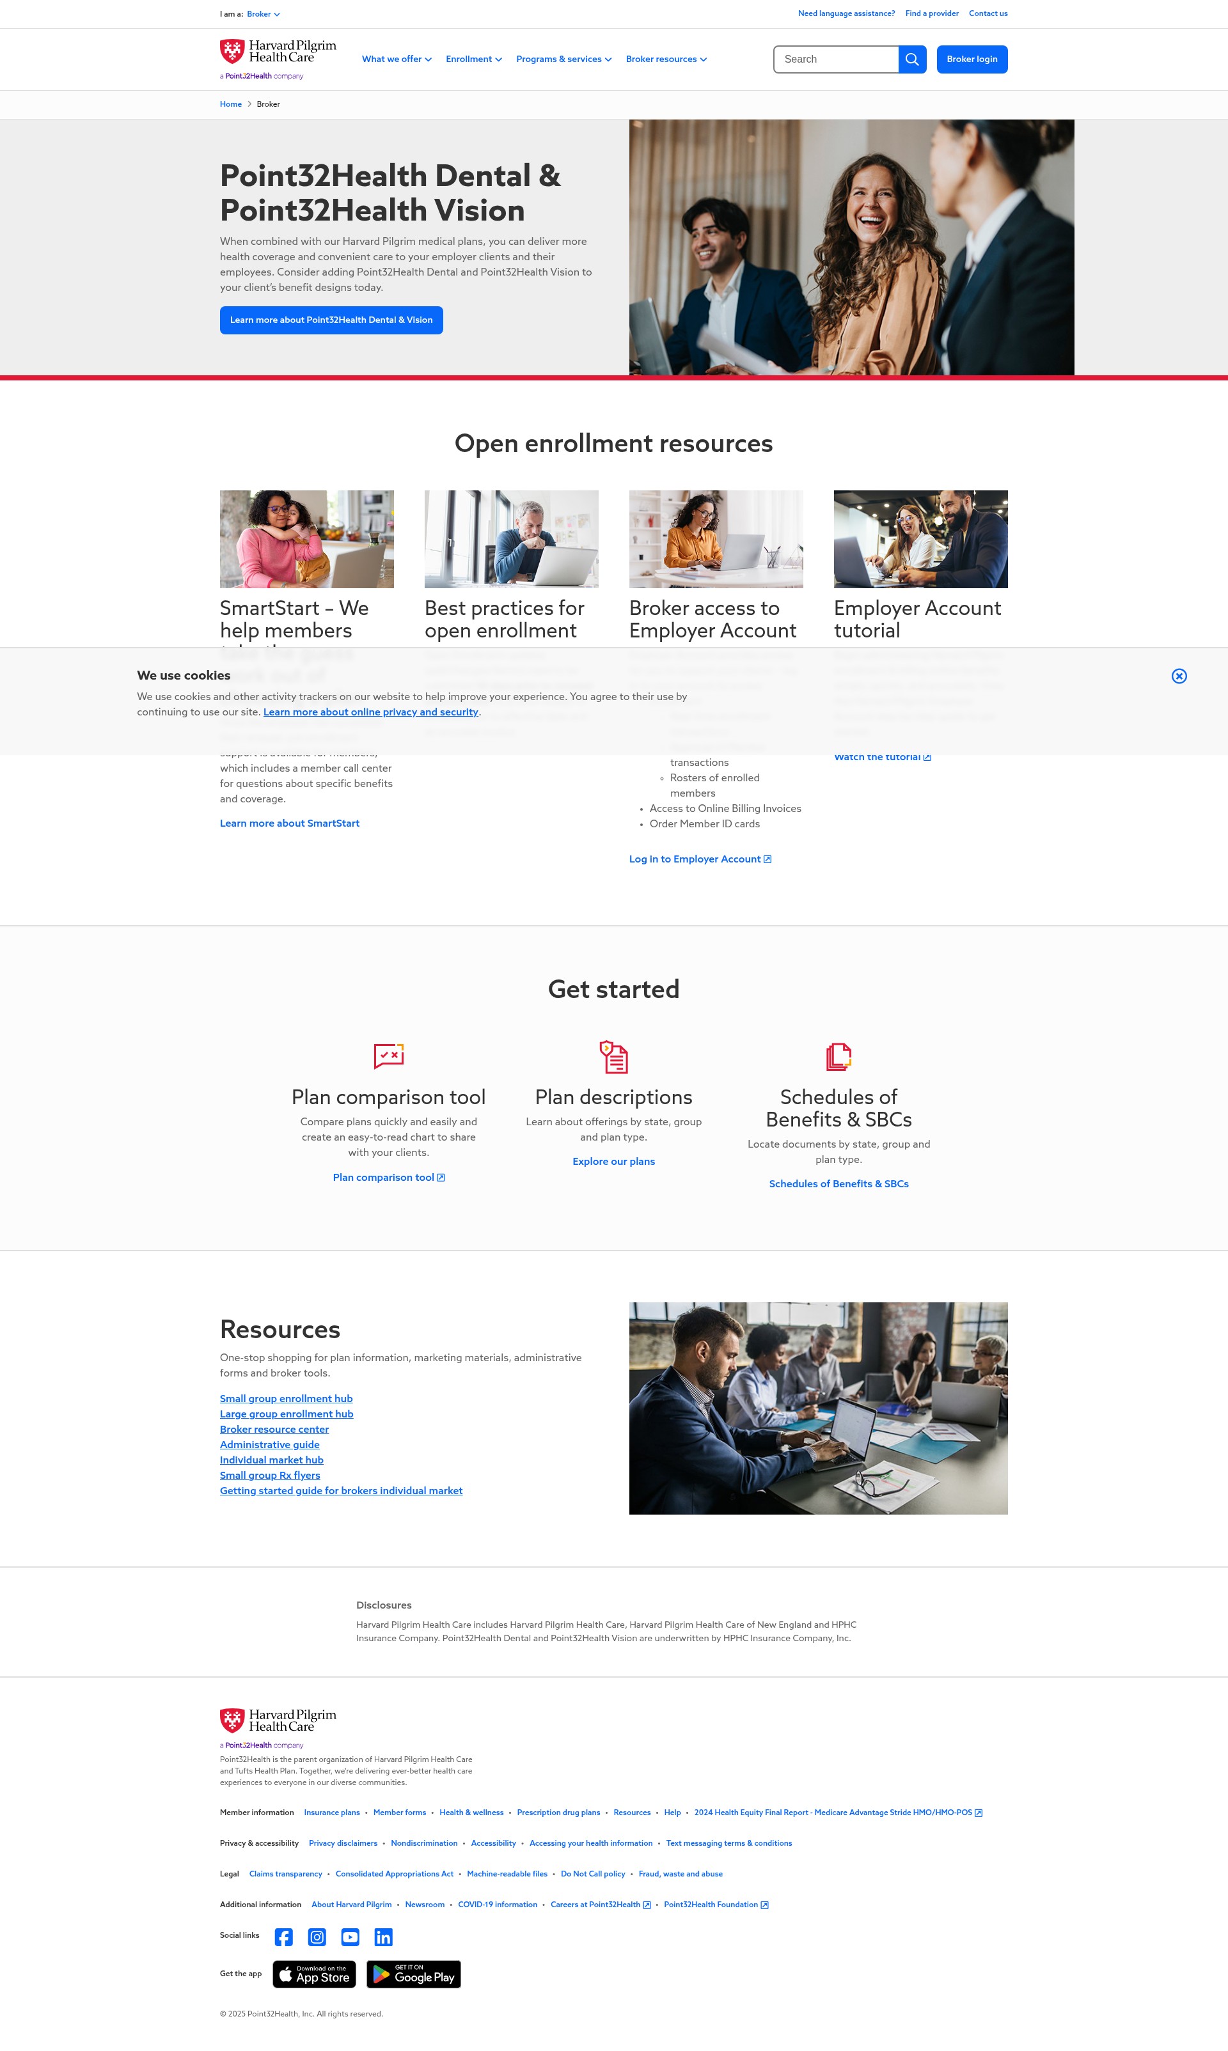Click Log in to Employer Account link
1228x2051 pixels.
pyautogui.click(x=700, y=859)
